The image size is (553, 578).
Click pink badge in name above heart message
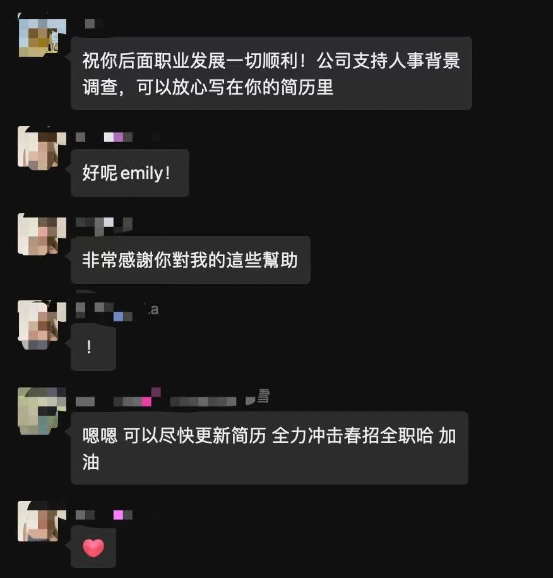coord(118,515)
